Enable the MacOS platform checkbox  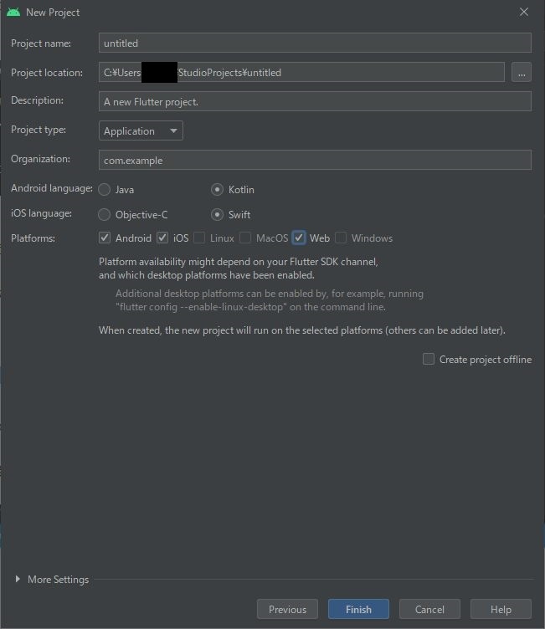[x=245, y=238]
